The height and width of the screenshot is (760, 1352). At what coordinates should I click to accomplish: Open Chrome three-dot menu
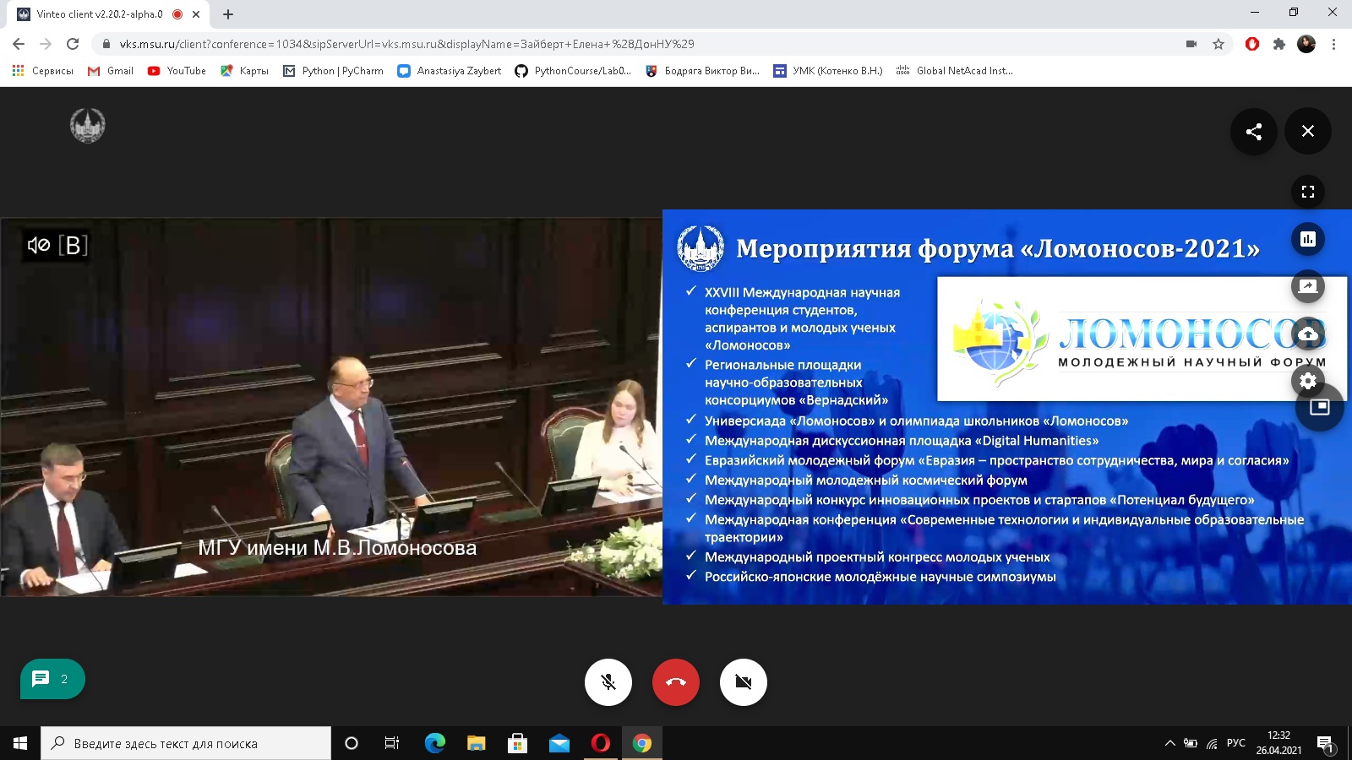1333,44
